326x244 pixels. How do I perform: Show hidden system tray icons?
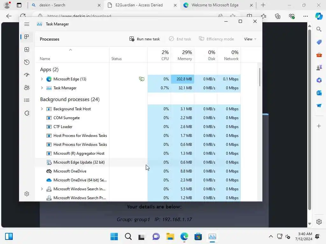271,236
